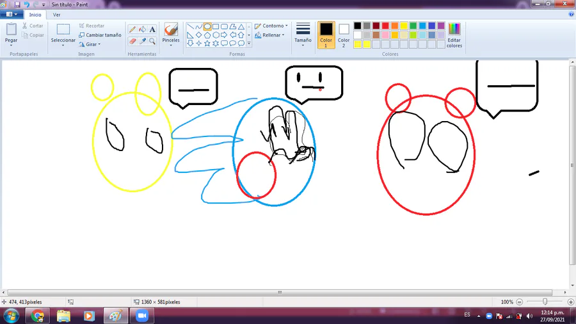Choose the Oval callout shape
This screenshot has height=324, width=576.
click(232, 44)
